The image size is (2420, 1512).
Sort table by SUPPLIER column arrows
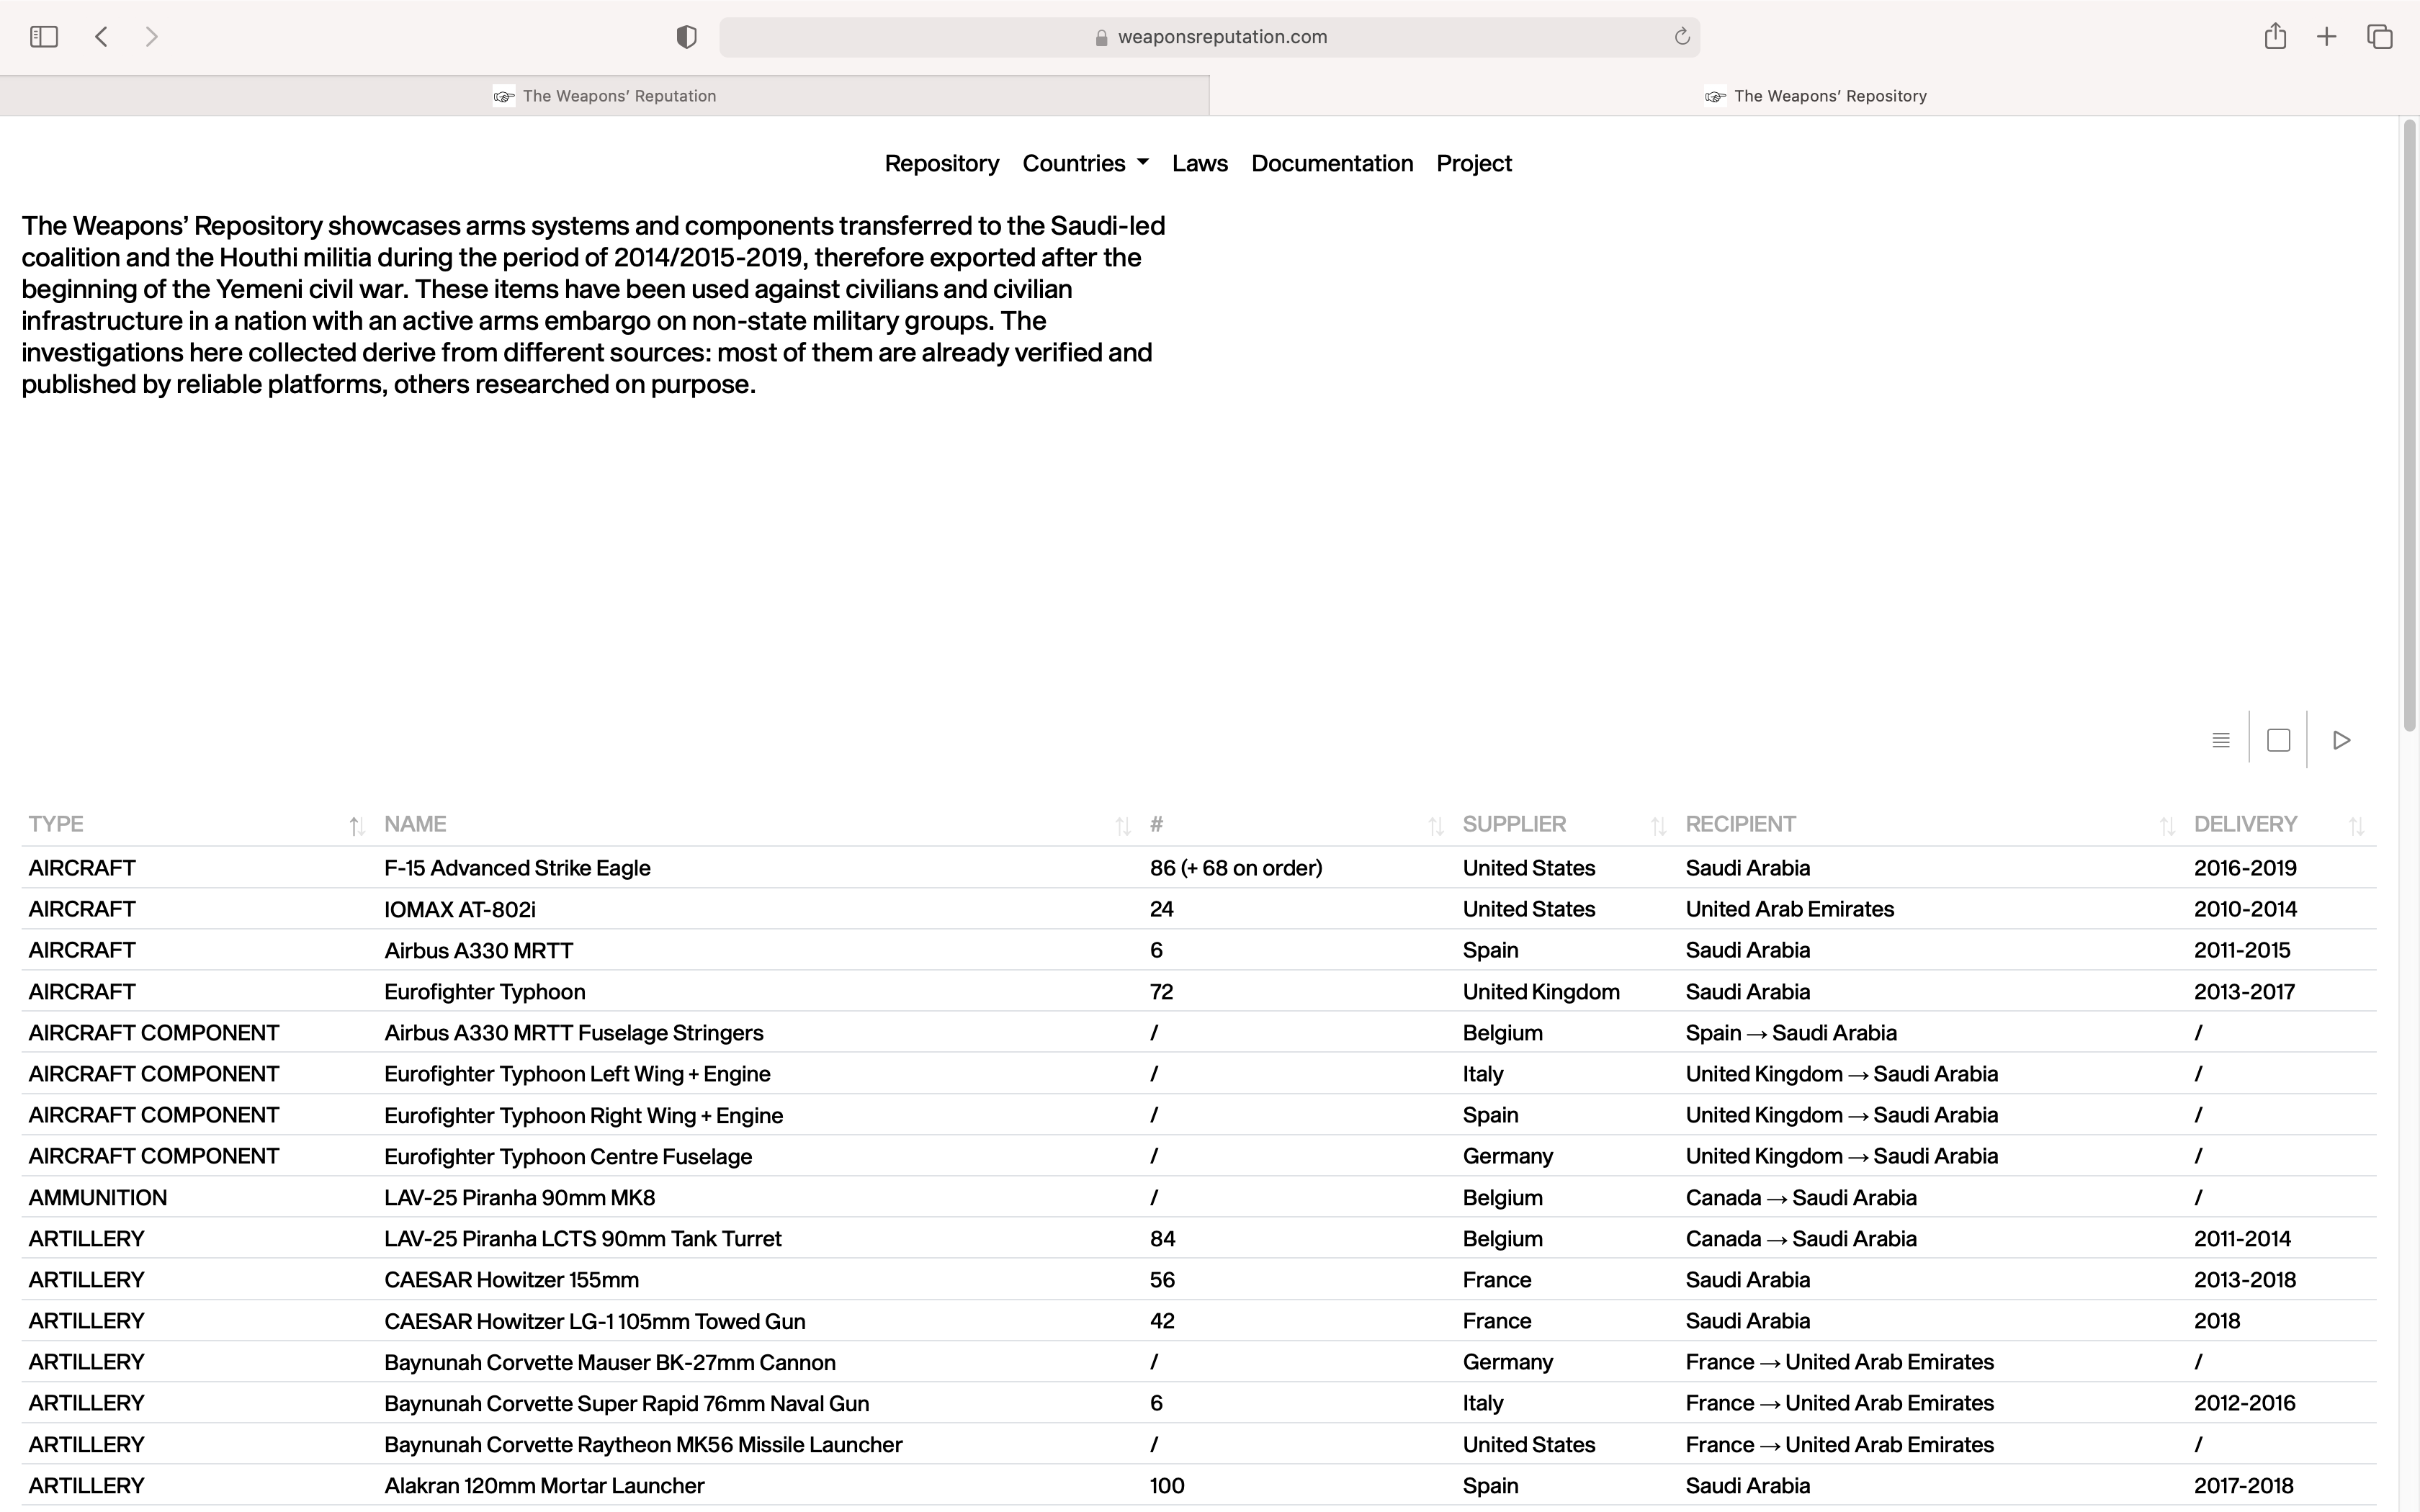1658,826
